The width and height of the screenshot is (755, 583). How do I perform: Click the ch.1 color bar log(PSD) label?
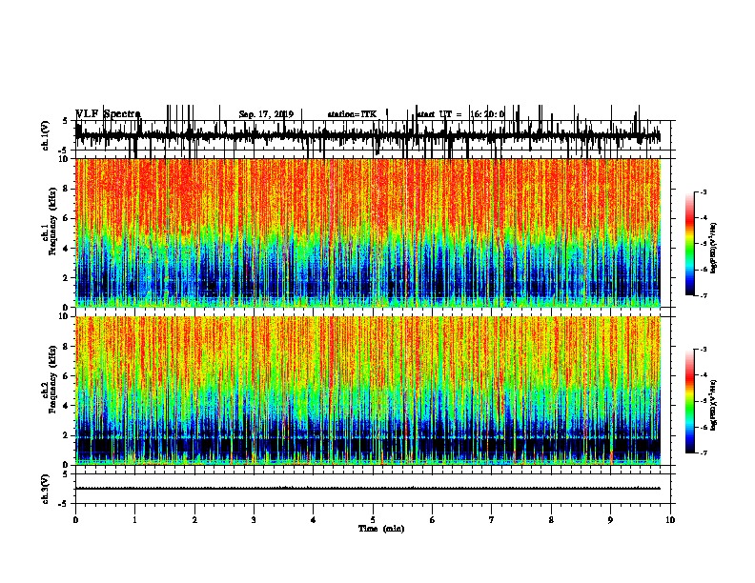713,249
